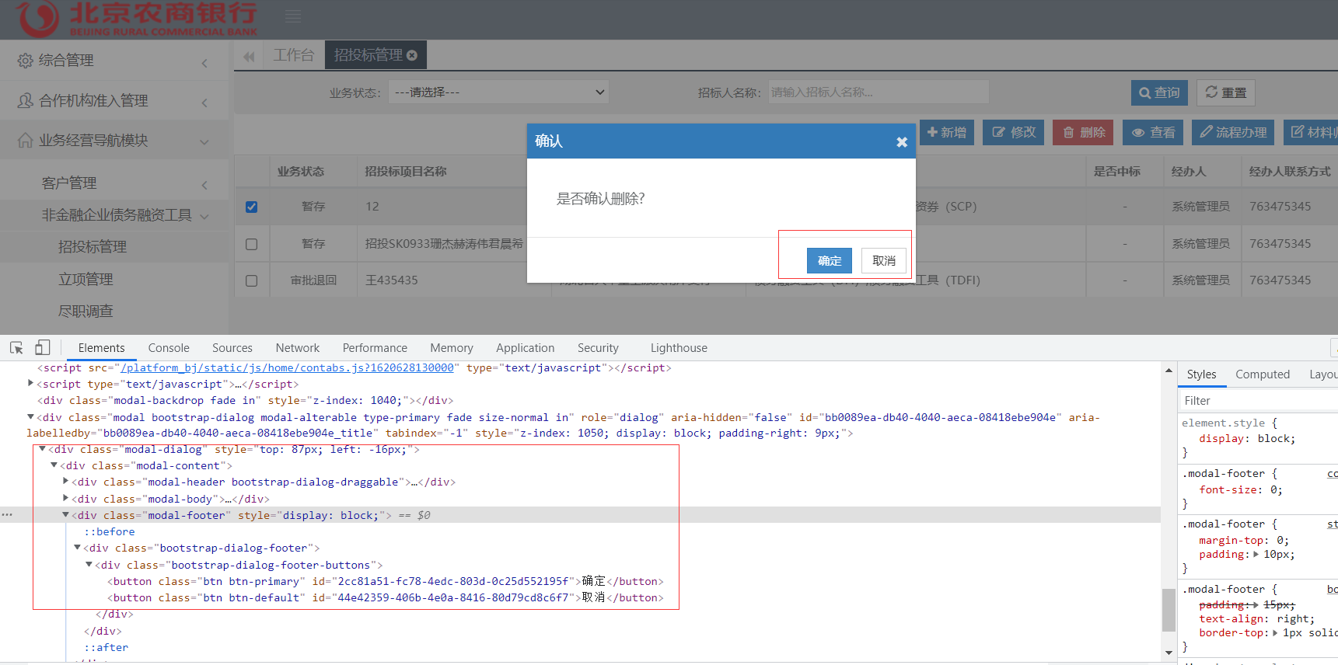Screen dimensions: 1338x665
Task: Click the 查看 view button
Action: pos(1152,132)
